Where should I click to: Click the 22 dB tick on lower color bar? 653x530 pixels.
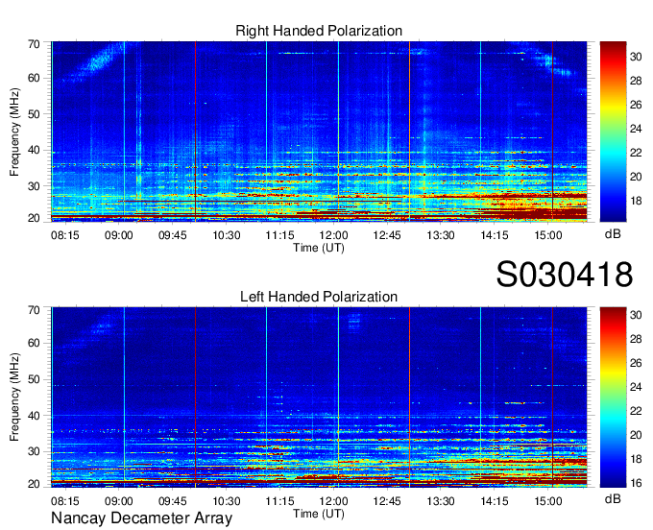(x=636, y=411)
